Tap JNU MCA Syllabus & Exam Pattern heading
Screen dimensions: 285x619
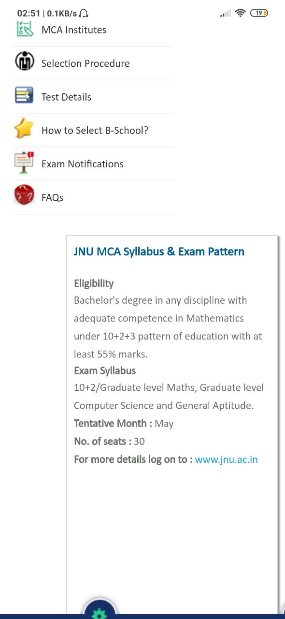coord(159,251)
